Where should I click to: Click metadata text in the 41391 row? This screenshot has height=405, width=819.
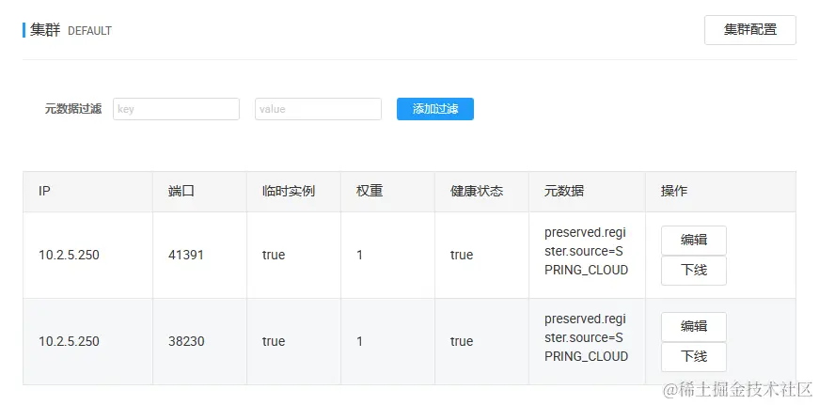[586, 251]
